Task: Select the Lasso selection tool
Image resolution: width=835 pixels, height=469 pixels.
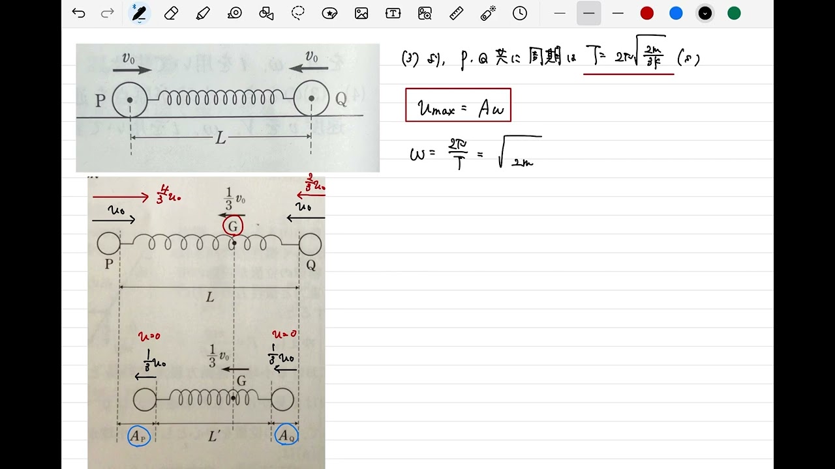Action: click(298, 13)
